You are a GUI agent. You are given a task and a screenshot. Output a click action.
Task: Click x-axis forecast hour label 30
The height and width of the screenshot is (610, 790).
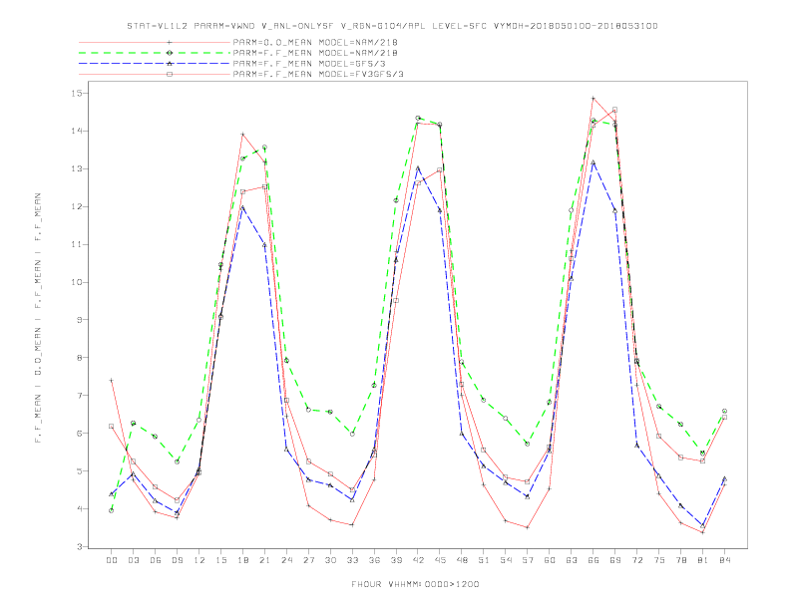pyautogui.click(x=330, y=560)
